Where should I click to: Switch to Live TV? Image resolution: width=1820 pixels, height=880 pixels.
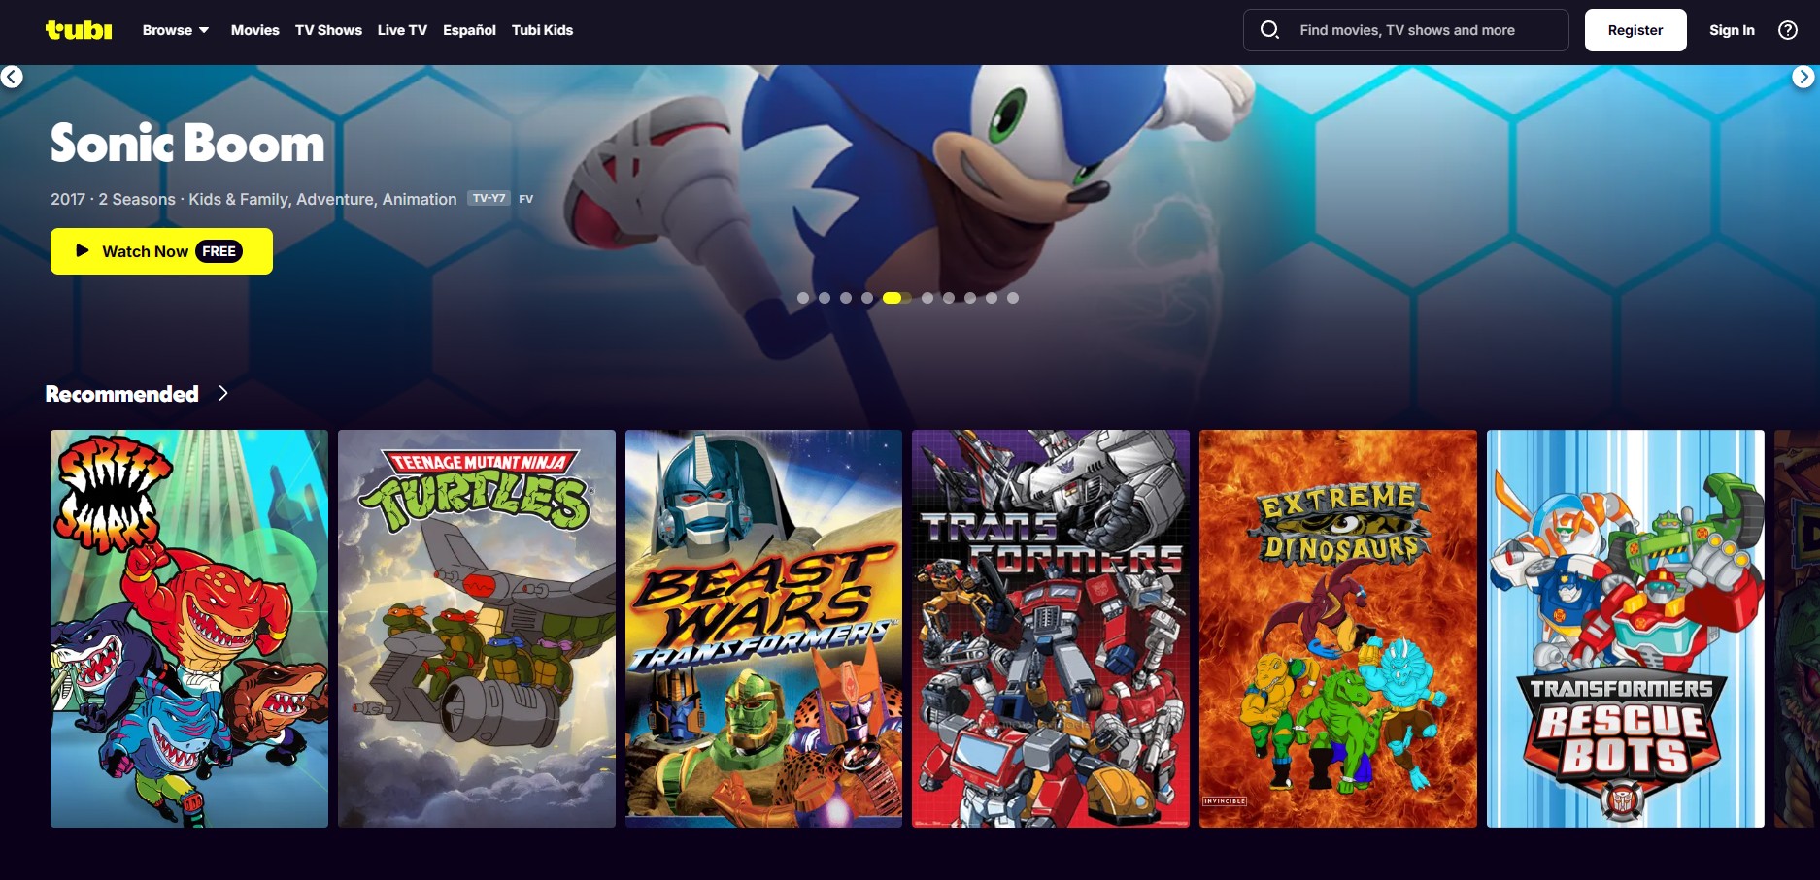tap(402, 30)
